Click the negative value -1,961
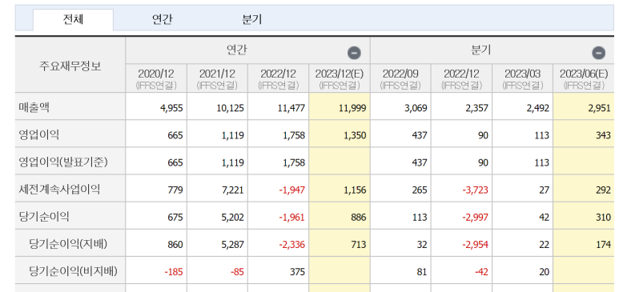The height and width of the screenshot is (292, 619). coord(292,218)
